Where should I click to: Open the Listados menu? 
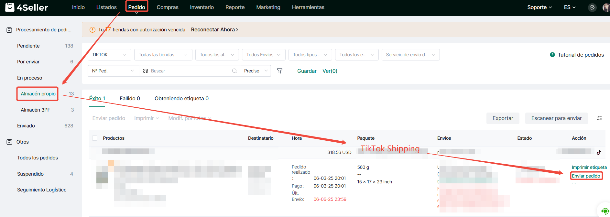[106, 7]
